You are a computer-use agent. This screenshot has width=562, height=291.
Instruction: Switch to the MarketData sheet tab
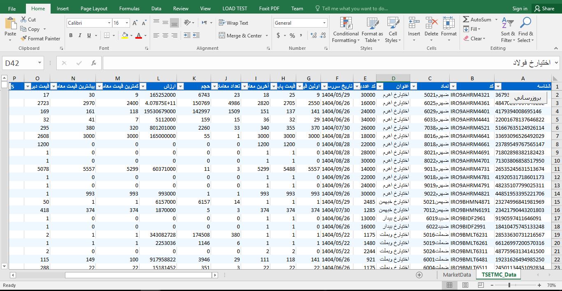coord(457,275)
